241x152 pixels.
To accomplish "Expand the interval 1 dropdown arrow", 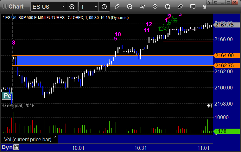I will 96,7.
